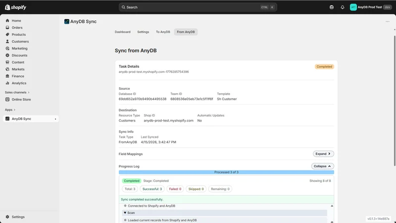Click the search magnifier icon
The image size is (396, 223).
(123, 7)
